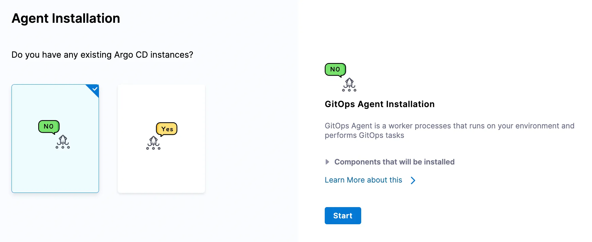Toggle the selection on the checked No card
Image resolution: width=592 pixels, height=242 pixels.
55,138
